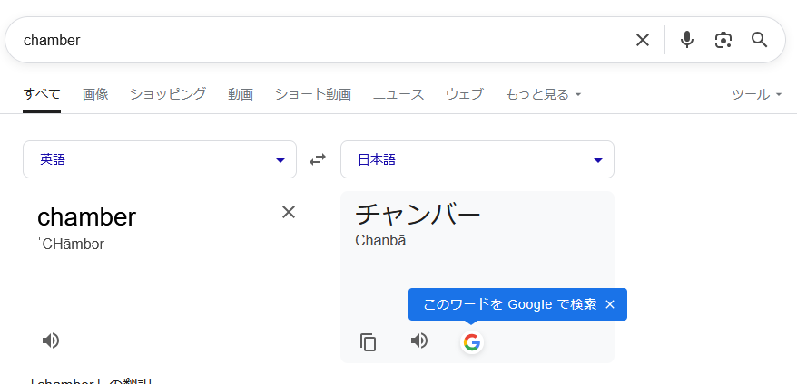Select the ニュース tab

tap(398, 94)
